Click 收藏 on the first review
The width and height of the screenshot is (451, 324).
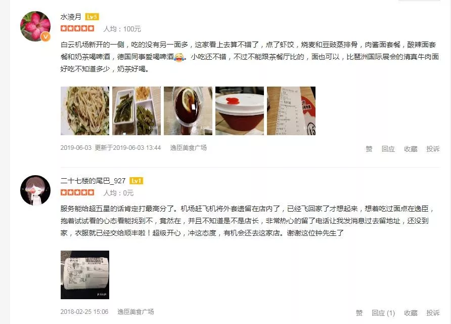point(411,149)
